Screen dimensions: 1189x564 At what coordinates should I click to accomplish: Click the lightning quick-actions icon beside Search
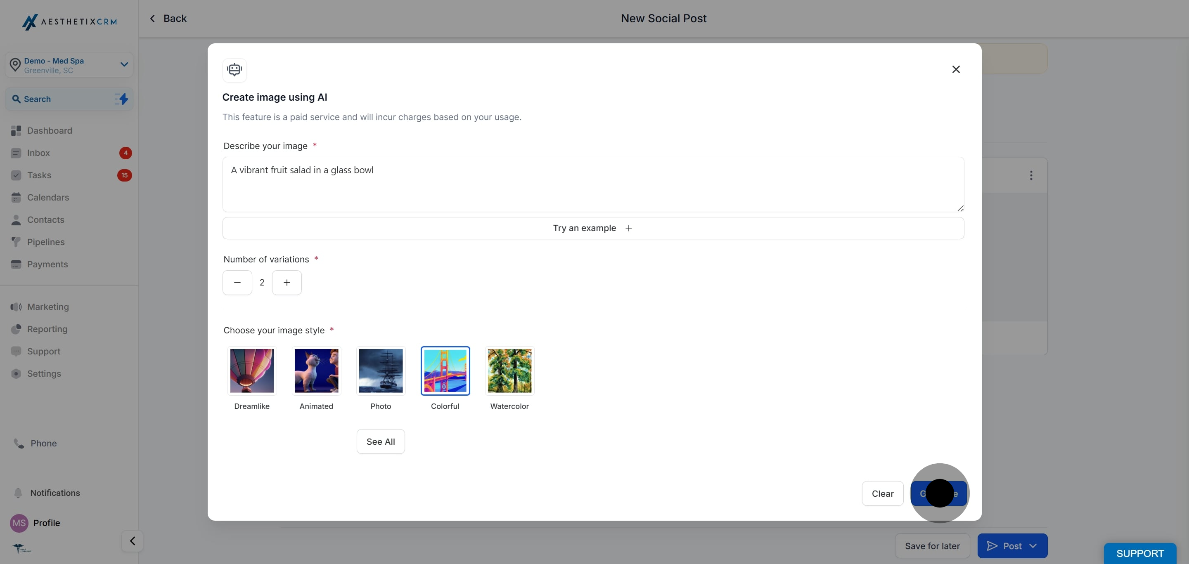pyautogui.click(x=121, y=99)
